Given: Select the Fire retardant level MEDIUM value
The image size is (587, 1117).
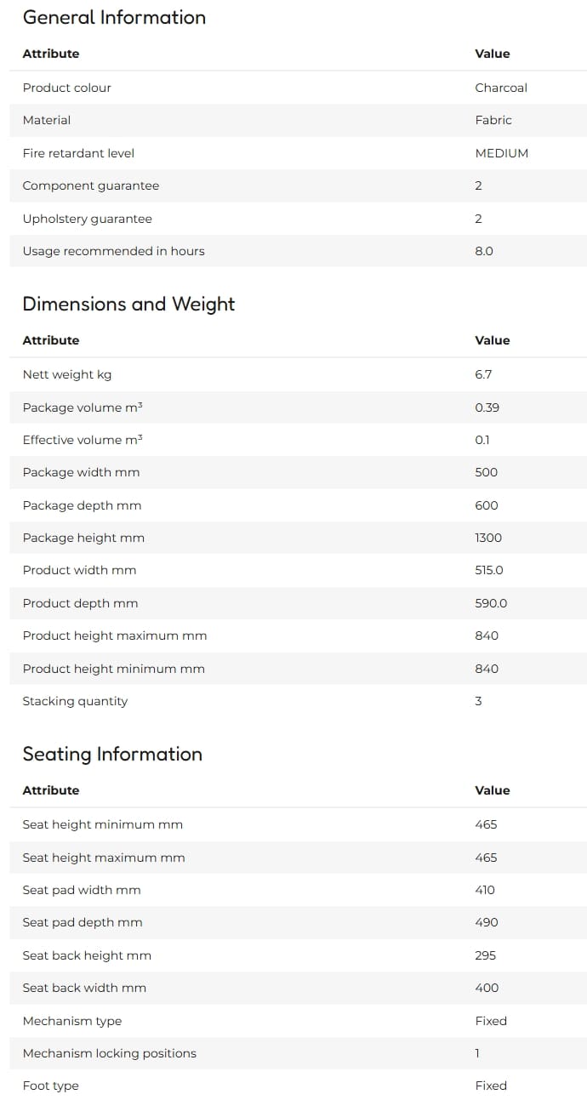Looking at the screenshot, I should click(x=502, y=153).
